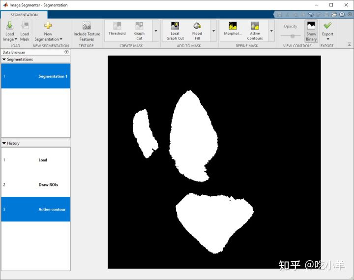The height and width of the screenshot is (280, 354).
Task: Select the Draw ROIs history step
Action: (x=36, y=185)
